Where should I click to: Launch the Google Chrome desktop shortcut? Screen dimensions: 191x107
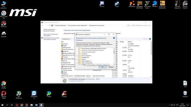4,85
